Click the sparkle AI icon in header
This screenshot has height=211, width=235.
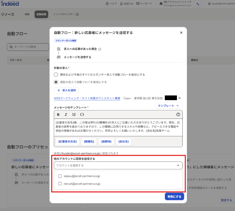click(198, 4)
